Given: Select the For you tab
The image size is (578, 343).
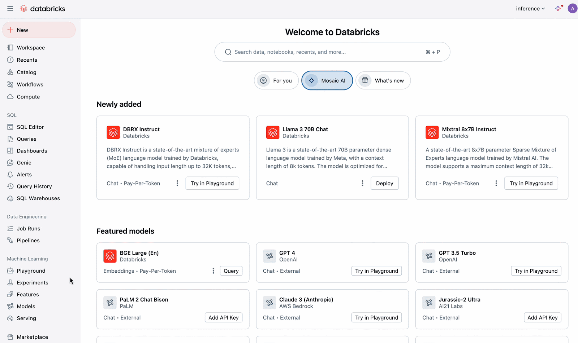Looking at the screenshot, I should (276, 80).
